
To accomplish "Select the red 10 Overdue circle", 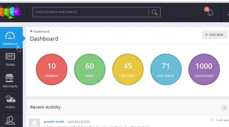I will click(51, 69).
